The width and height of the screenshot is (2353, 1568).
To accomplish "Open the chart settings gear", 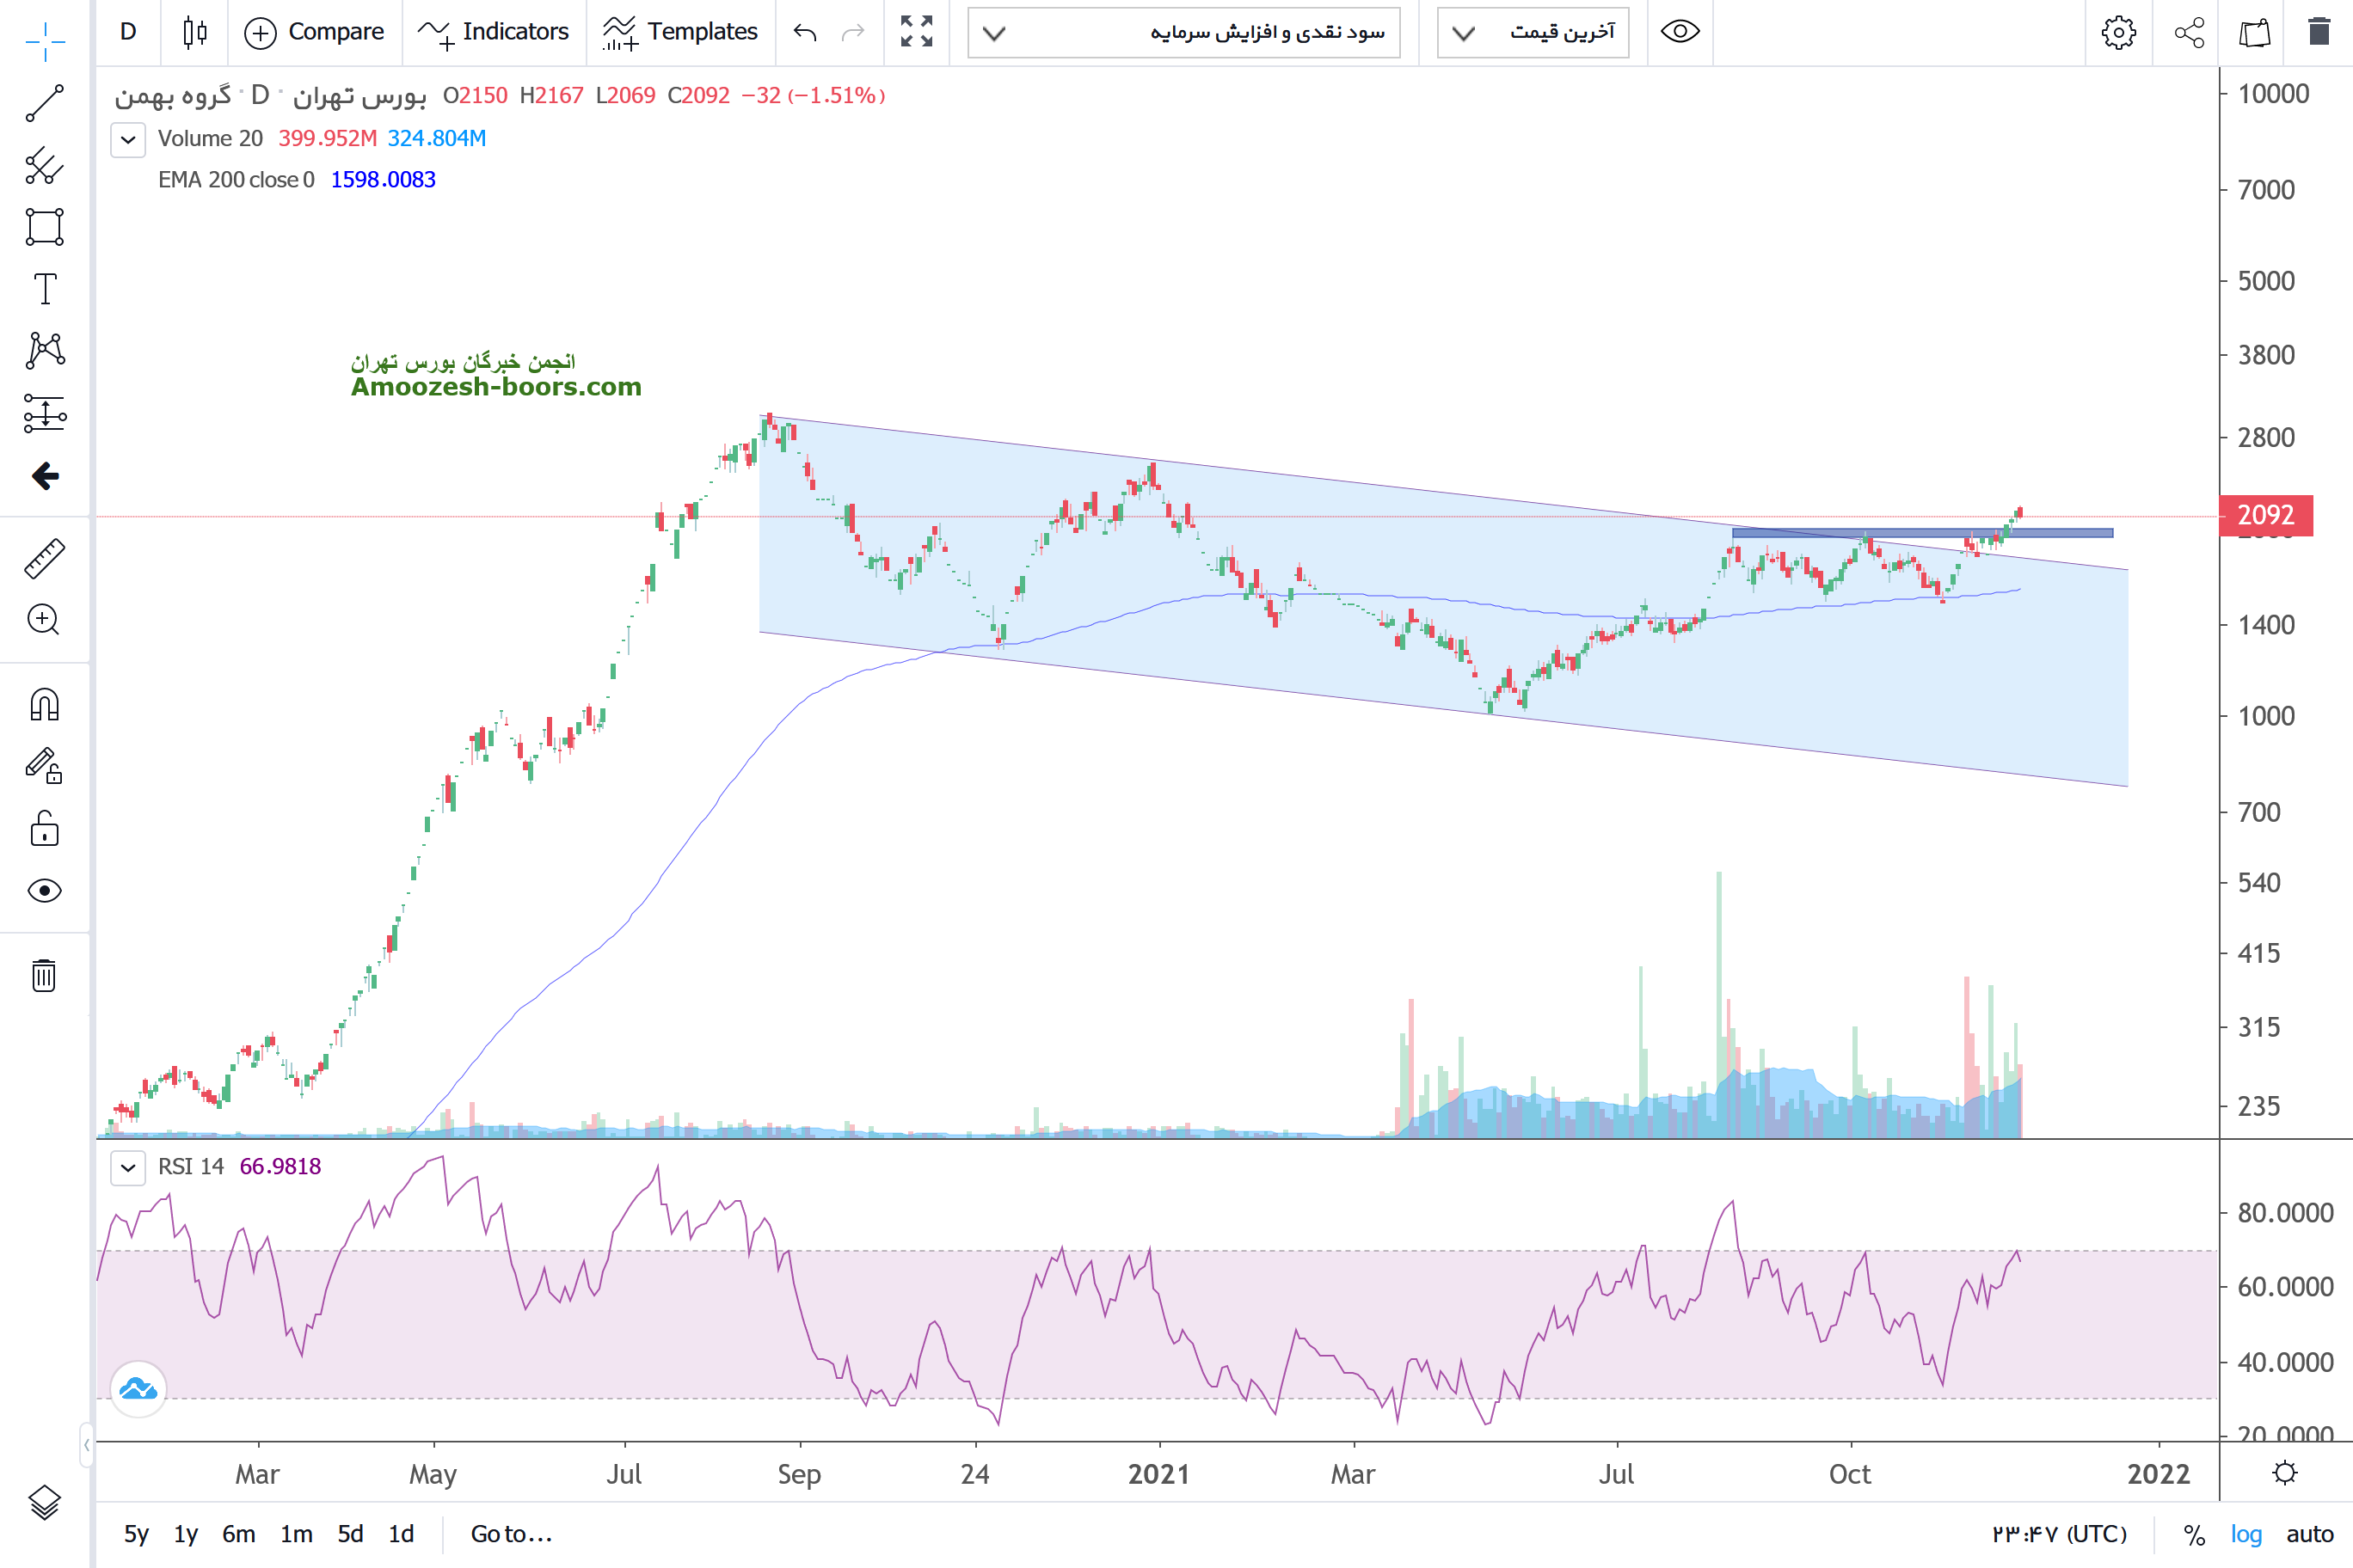I will 2118,32.
